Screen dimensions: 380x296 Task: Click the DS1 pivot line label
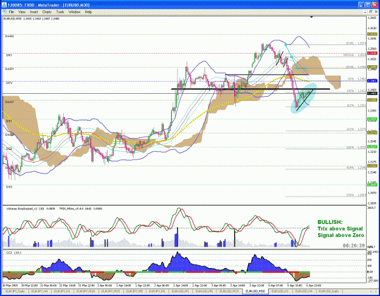point(9,121)
